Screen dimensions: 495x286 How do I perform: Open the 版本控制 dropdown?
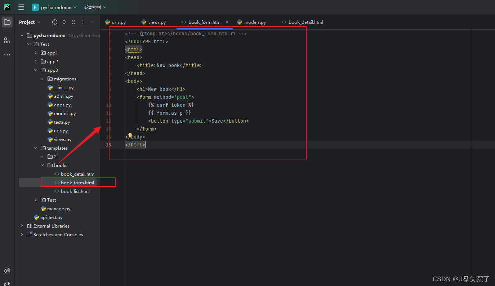[x=94, y=7]
